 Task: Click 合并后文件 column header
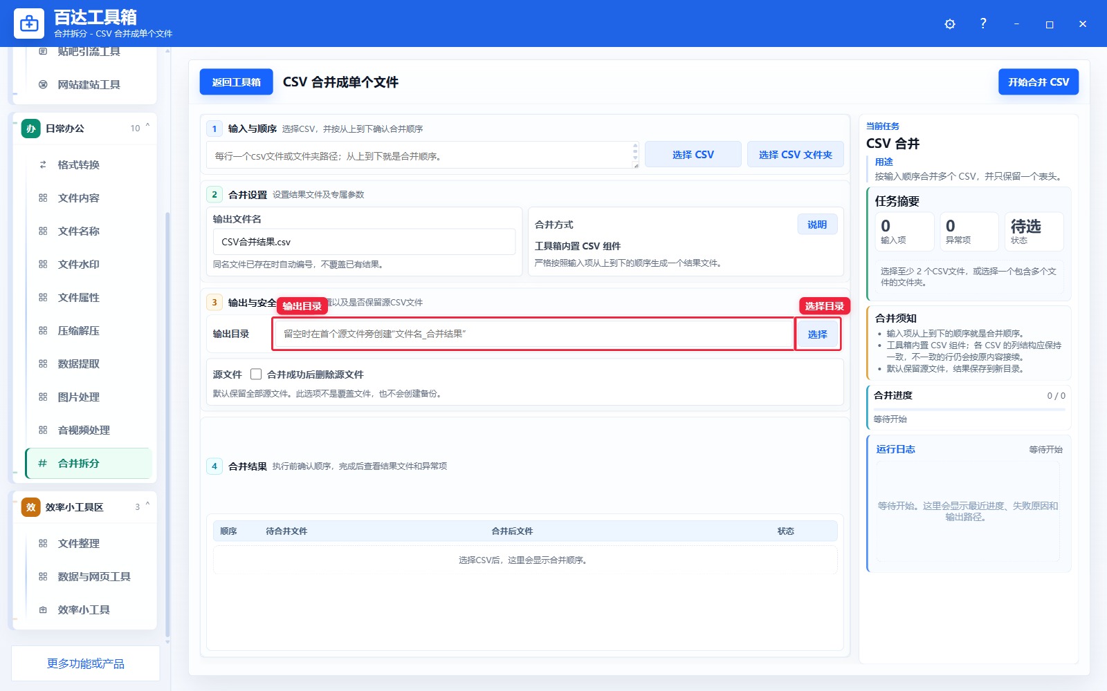click(x=512, y=531)
